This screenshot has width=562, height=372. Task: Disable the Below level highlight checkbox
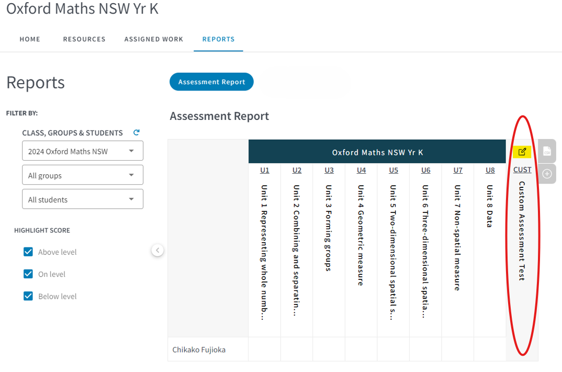tap(28, 296)
